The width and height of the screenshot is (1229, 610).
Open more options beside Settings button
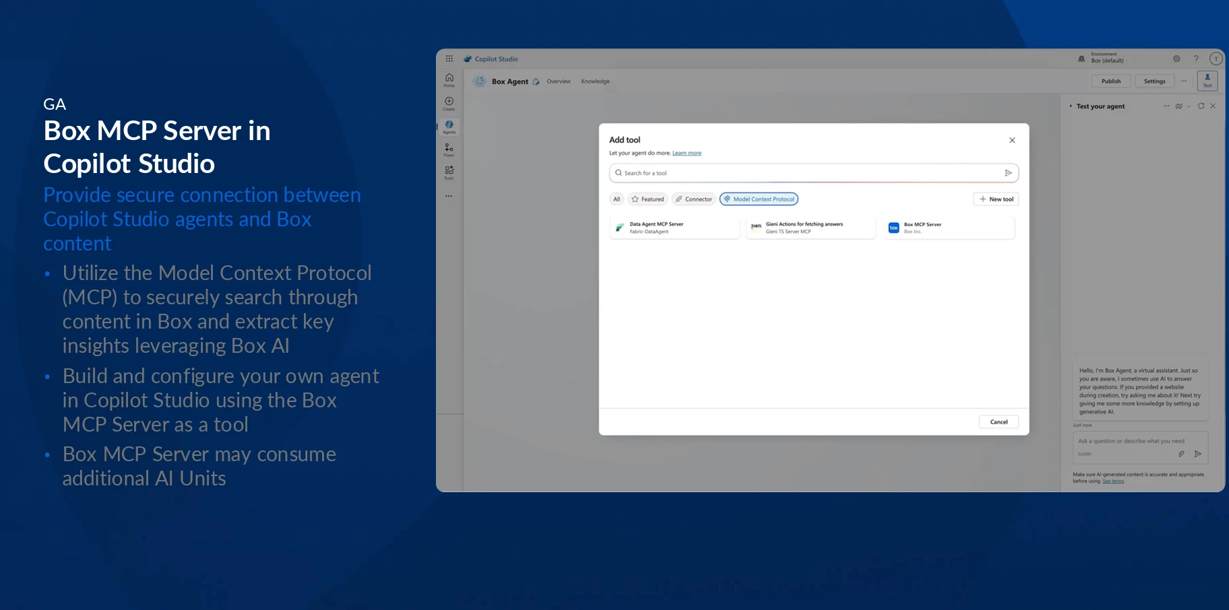(x=1184, y=81)
